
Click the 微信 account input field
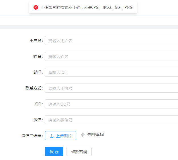111,120
